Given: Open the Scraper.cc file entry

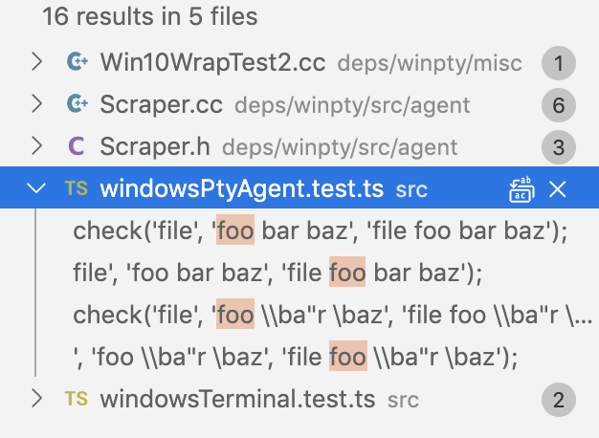Looking at the screenshot, I should click(x=299, y=105).
